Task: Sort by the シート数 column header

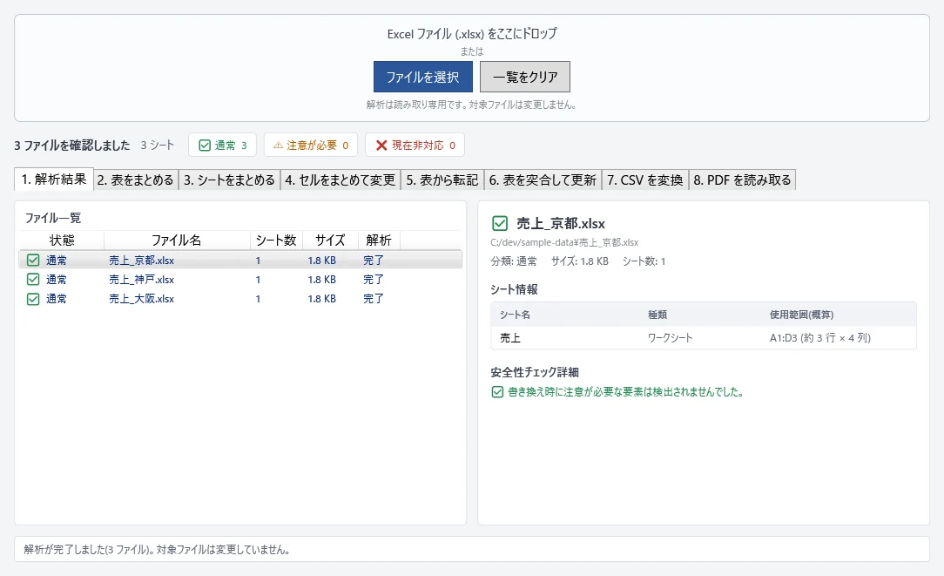Action: [276, 240]
